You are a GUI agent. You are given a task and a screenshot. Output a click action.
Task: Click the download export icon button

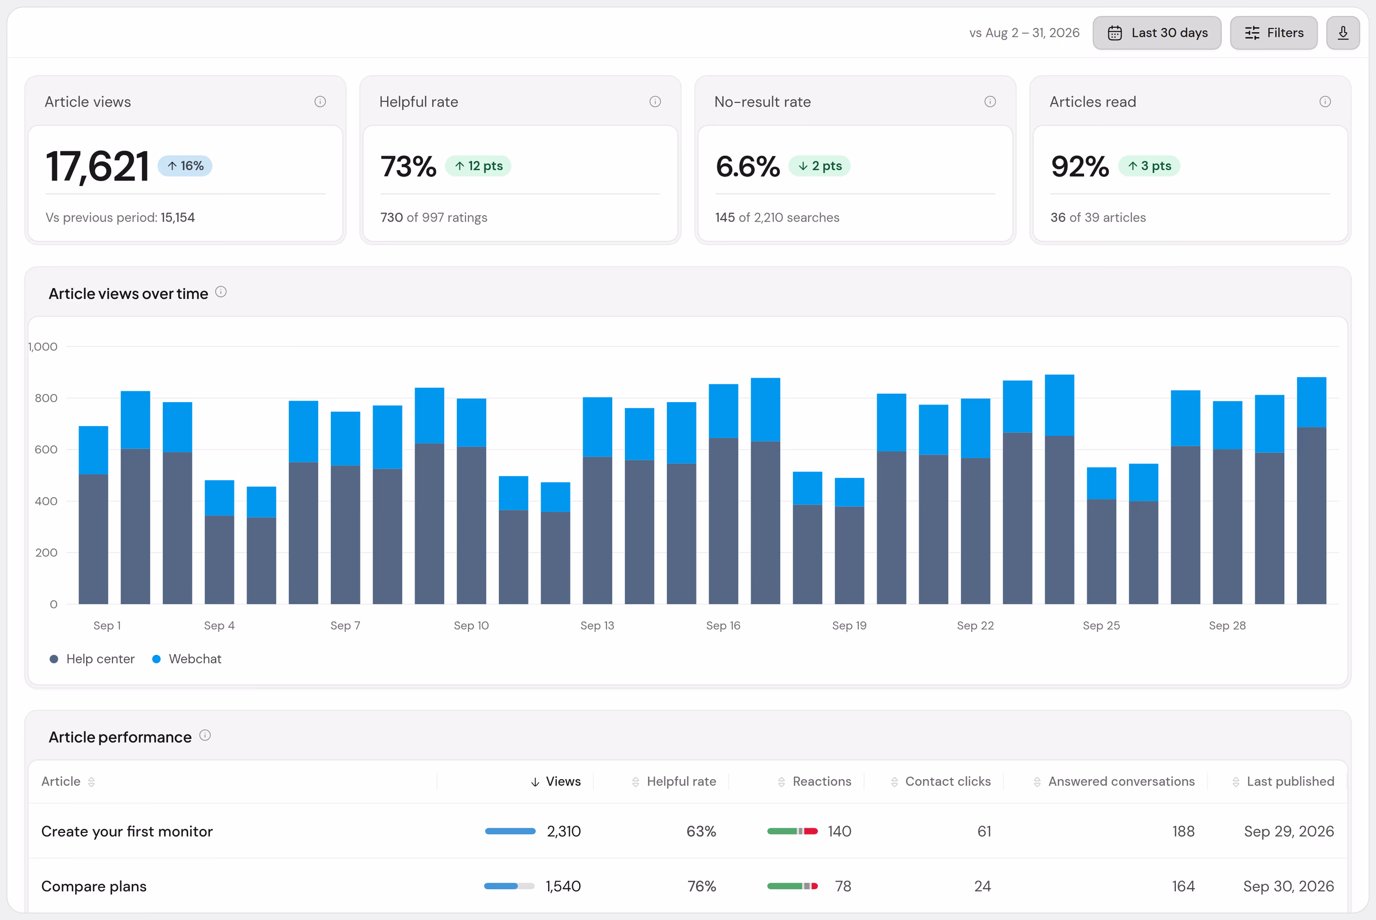(x=1343, y=33)
